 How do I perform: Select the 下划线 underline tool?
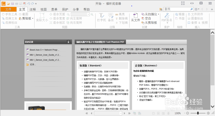(121, 23)
